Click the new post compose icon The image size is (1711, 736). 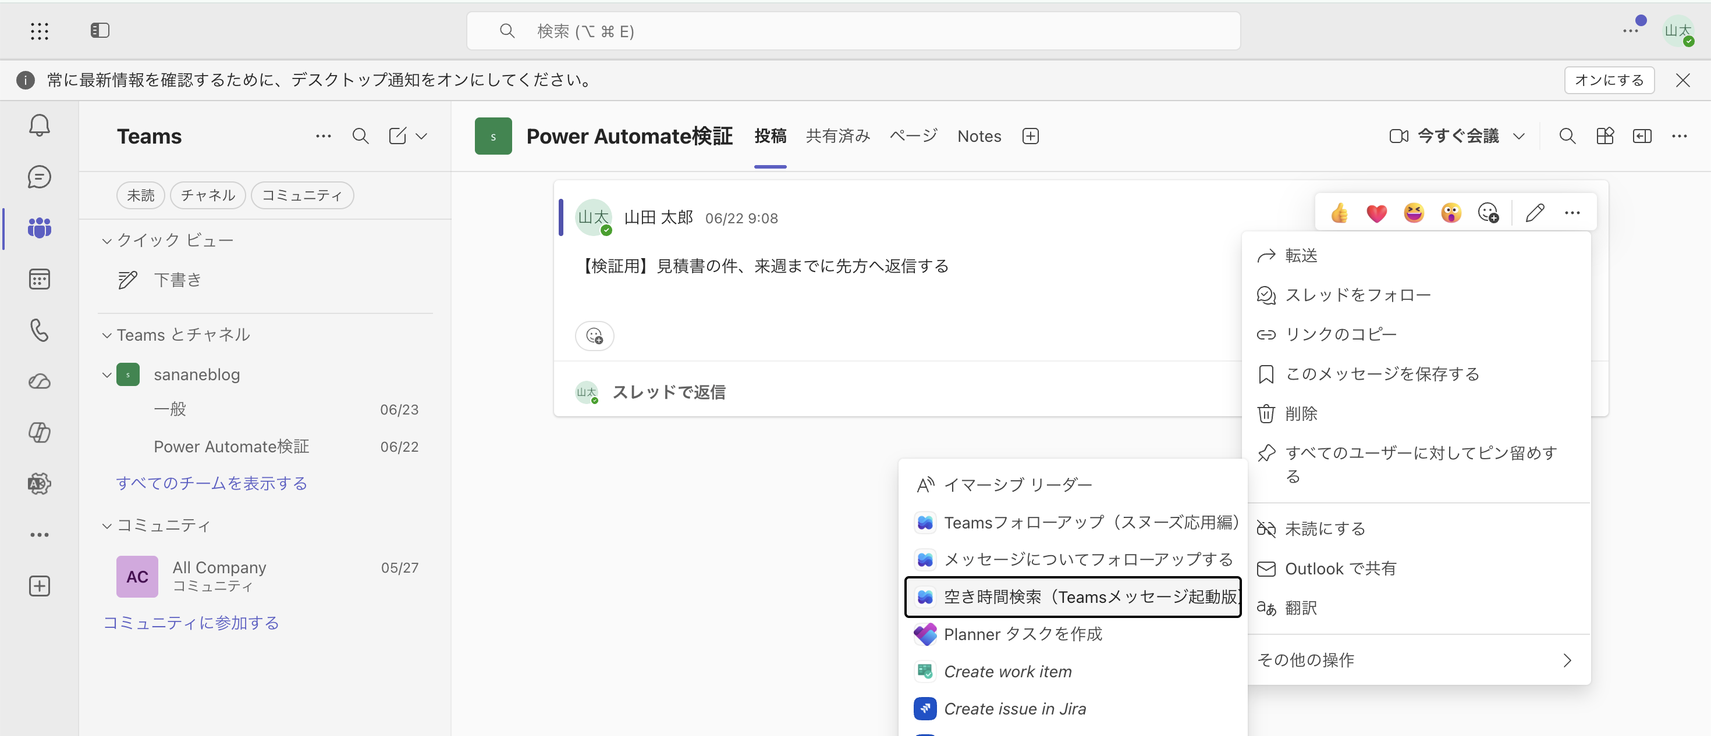(397, 136)
